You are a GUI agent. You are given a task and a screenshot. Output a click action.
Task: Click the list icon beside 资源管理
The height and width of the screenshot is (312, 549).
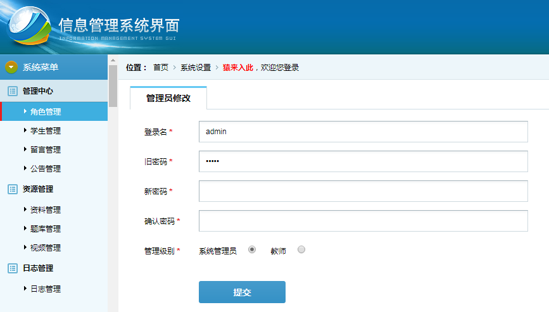[13, 189]
